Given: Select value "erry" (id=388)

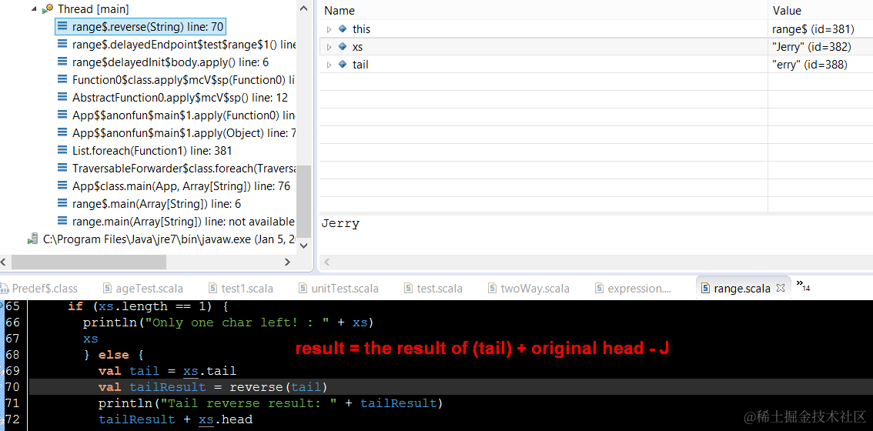Looking at the screenshot, I should tap(810, 65).
